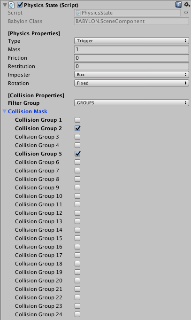Open the Rotation dropdown set to Fixed

(131, 83)
